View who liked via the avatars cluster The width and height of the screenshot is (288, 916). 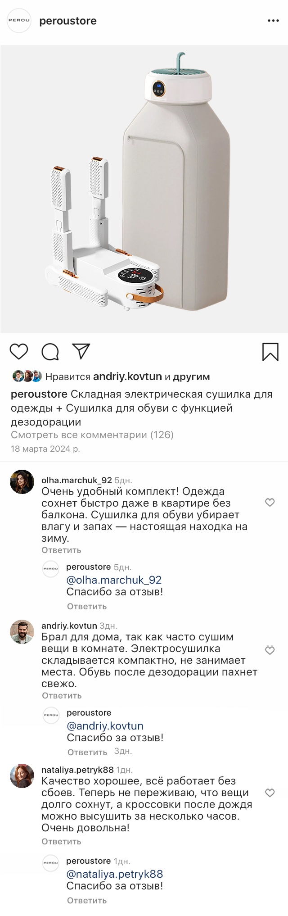27,376
